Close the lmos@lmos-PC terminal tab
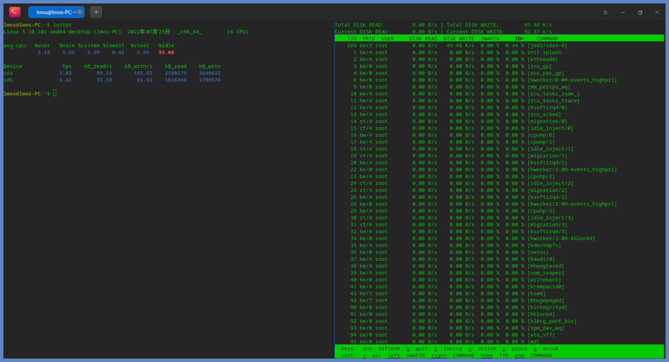This screenshot has width=669, height=362. pos(80,12)
